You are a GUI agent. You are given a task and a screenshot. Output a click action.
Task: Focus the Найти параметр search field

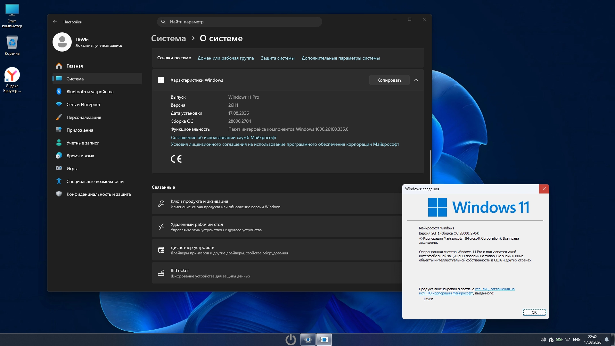[239, 22]
